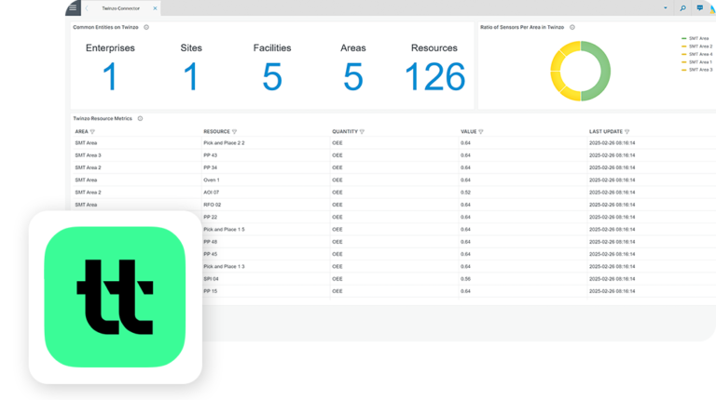Show info for Ratio of Sensors Per Area
The image size is (716, 400).
572,27
